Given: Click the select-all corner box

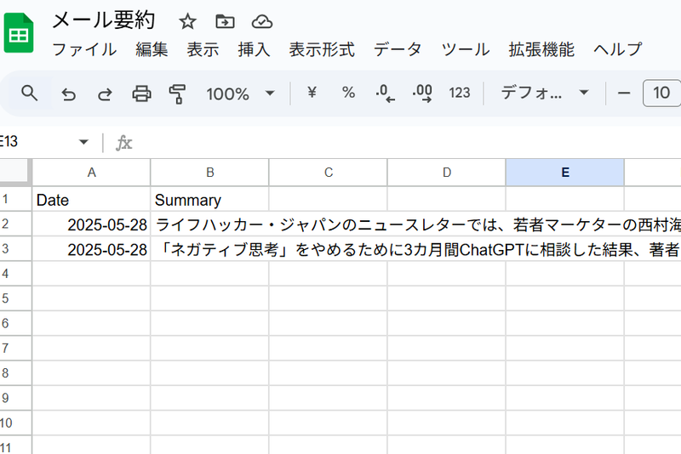Looking at the screenshot, I should [15, 172].
